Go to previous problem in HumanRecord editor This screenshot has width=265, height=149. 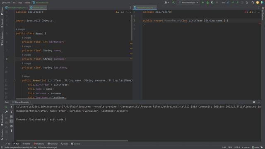(x=255, y=12)
